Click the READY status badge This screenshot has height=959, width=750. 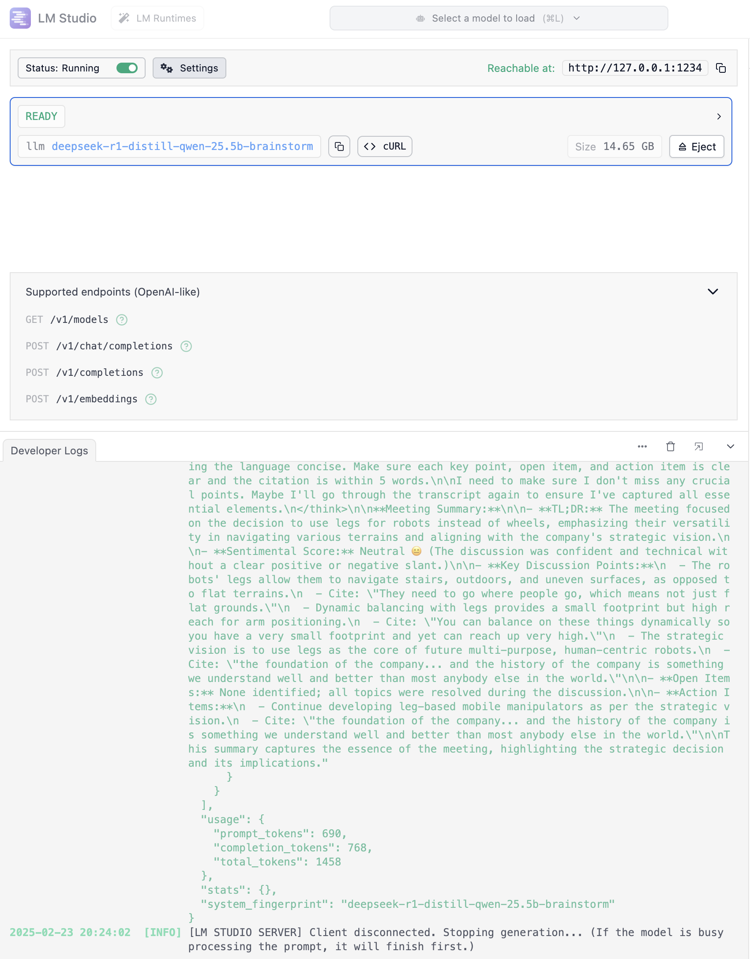point(41,116)
